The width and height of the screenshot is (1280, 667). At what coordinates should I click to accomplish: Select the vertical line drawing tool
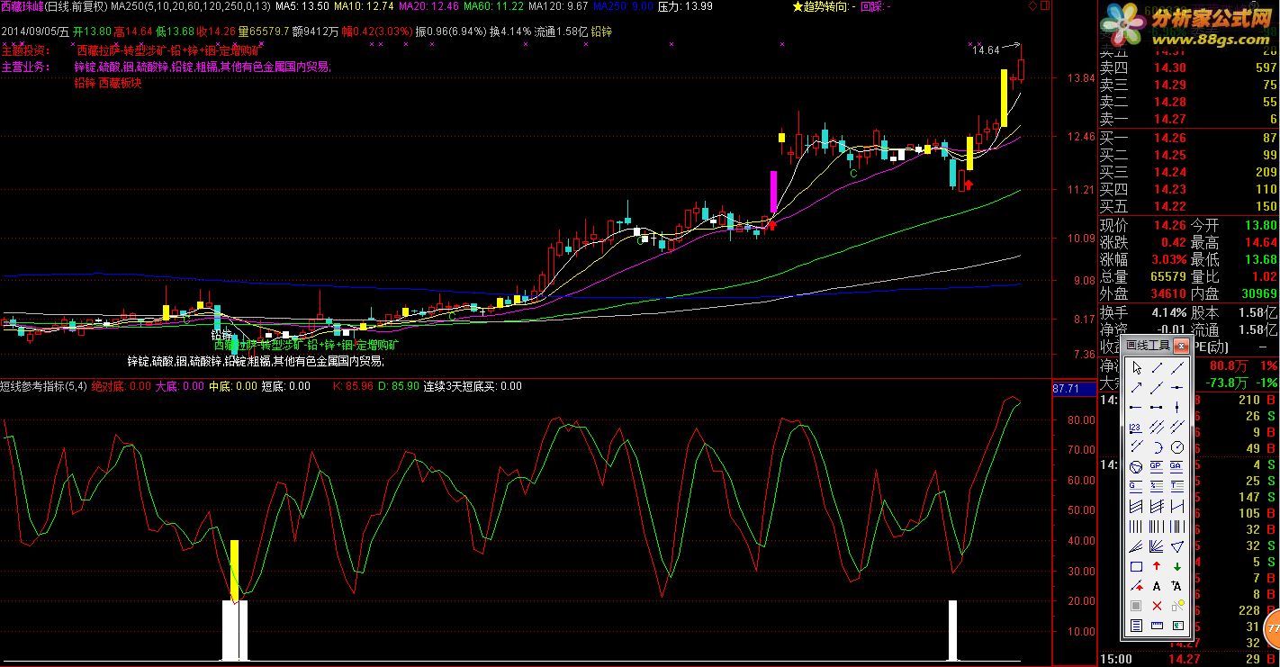pos(1177,407)
